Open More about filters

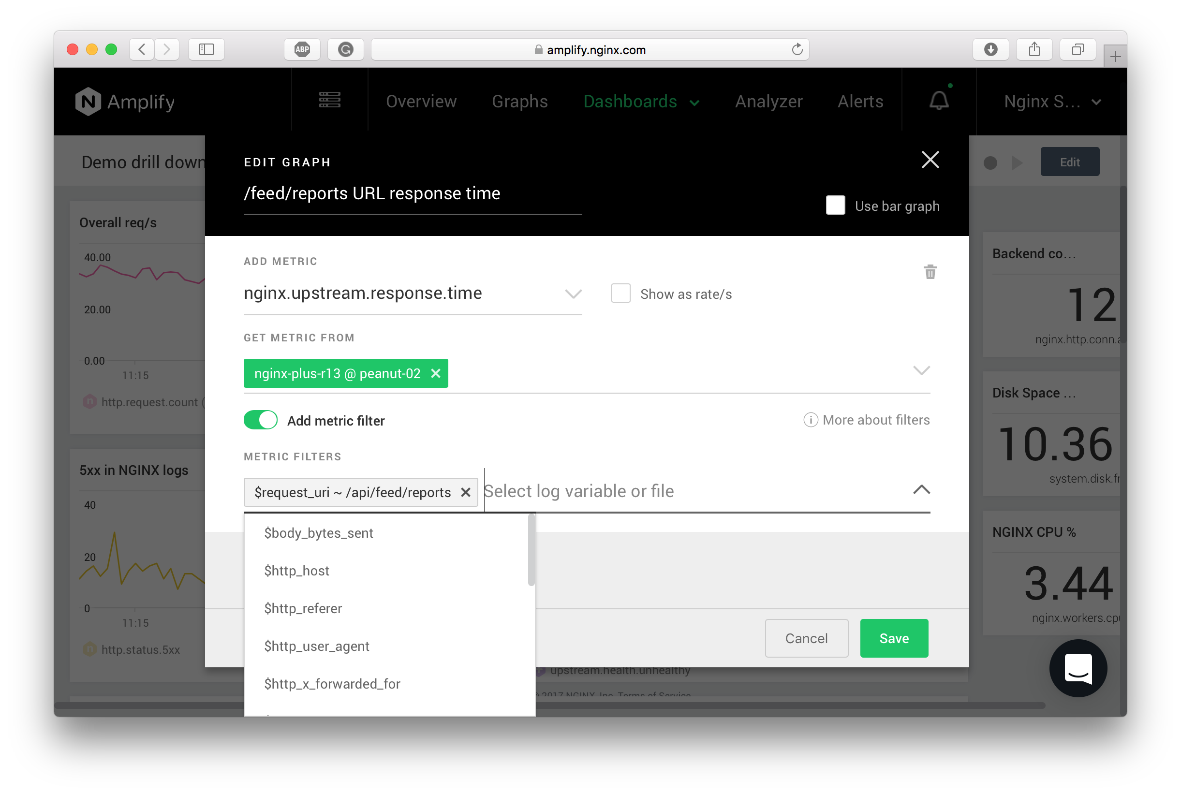(x=867, y=420)
